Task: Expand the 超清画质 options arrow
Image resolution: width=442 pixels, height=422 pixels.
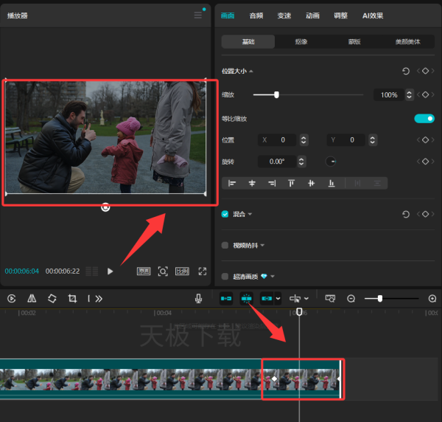Action: pos(273,277)
